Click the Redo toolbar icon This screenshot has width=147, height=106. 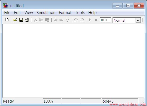[82, 20]
